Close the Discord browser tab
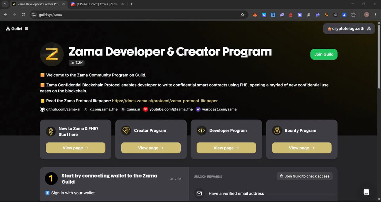 click(x=123, y=4)
